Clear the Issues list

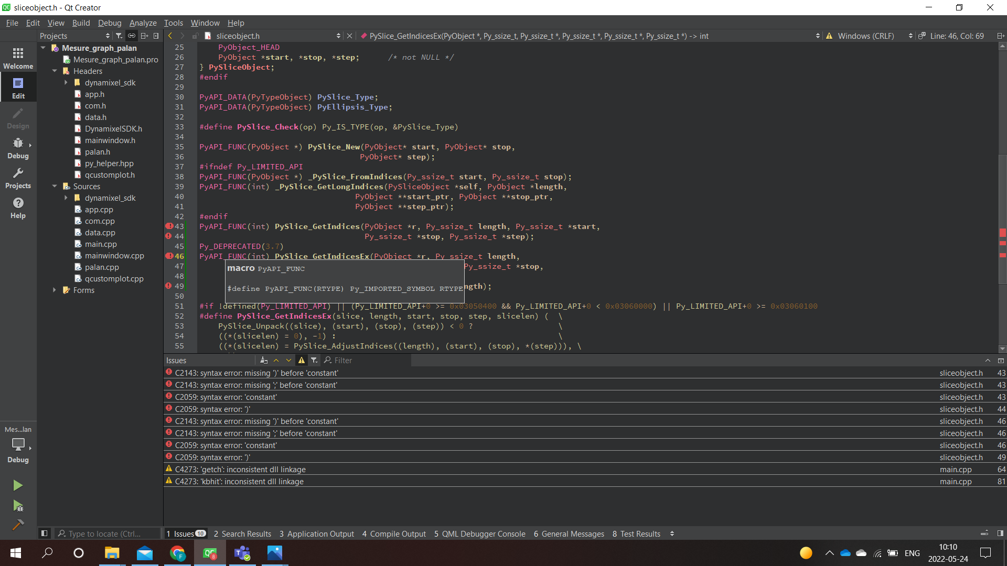pyautogui.click(x=264, y=360)
